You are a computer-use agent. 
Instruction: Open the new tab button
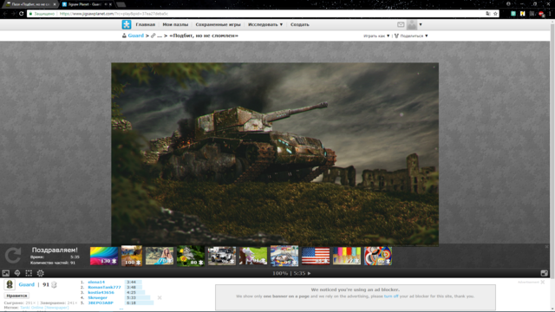(x=121, y=4)
